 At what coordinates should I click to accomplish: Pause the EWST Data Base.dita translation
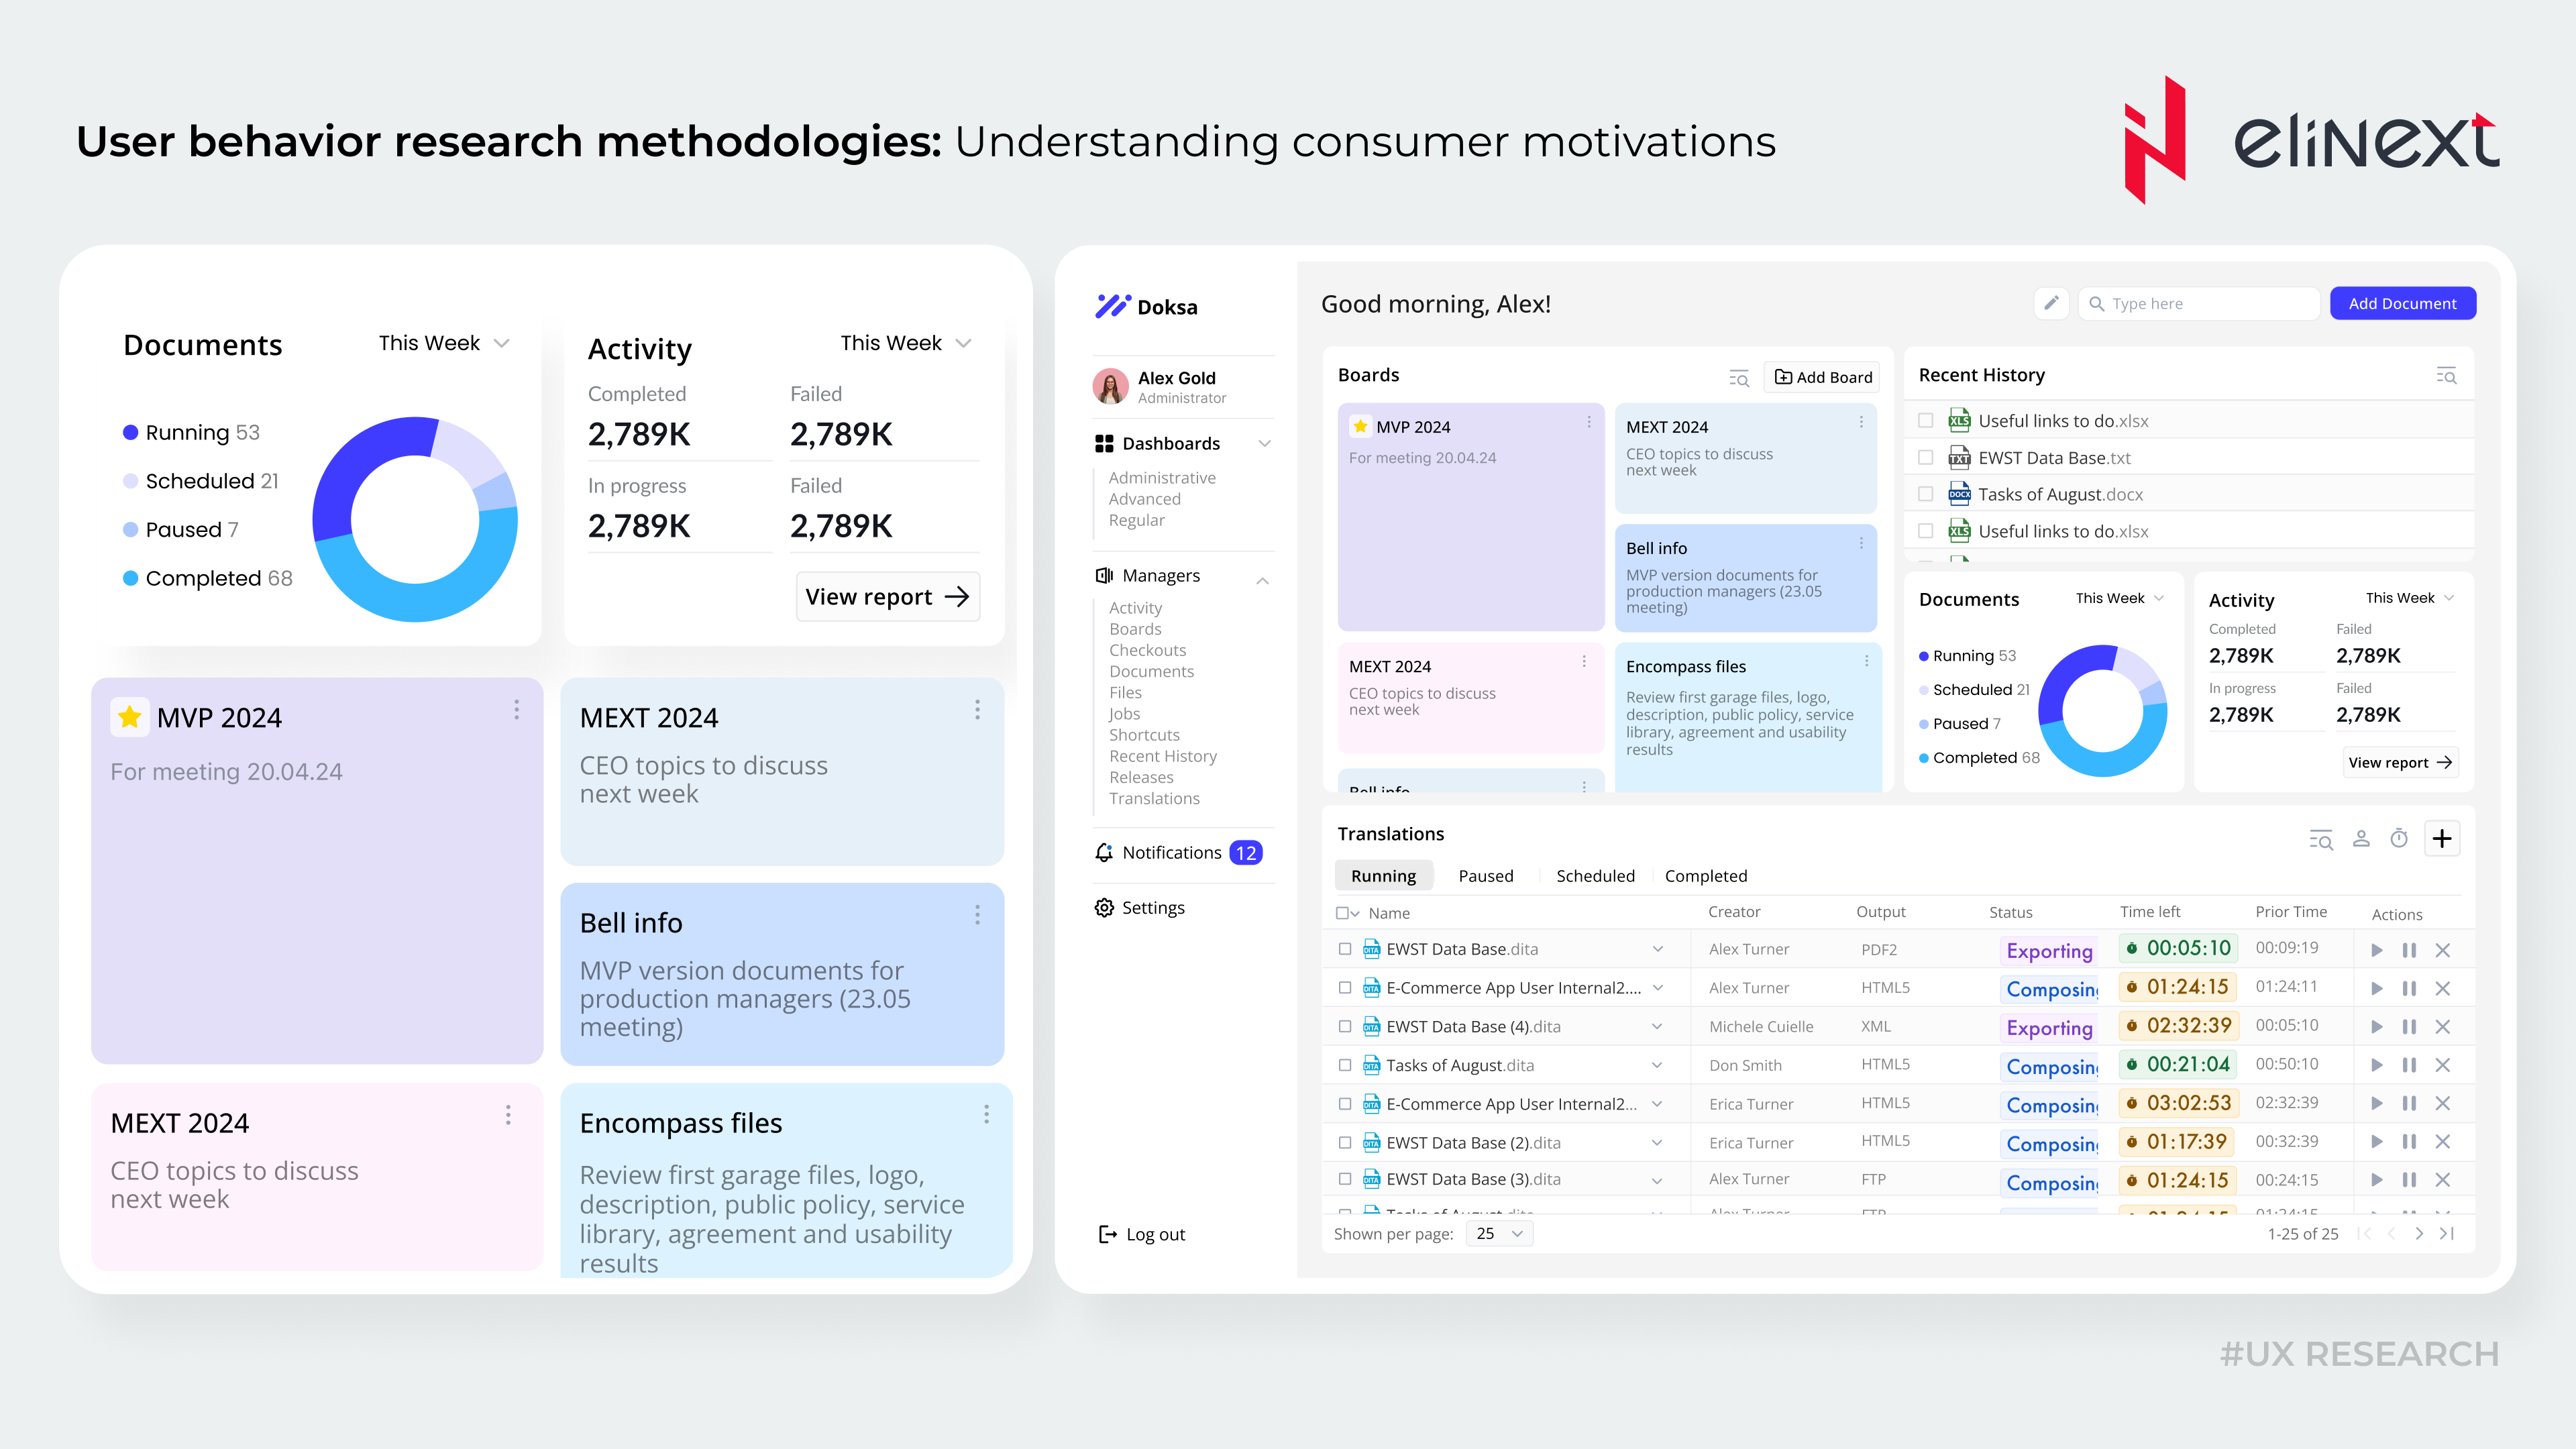[2409, 950]
